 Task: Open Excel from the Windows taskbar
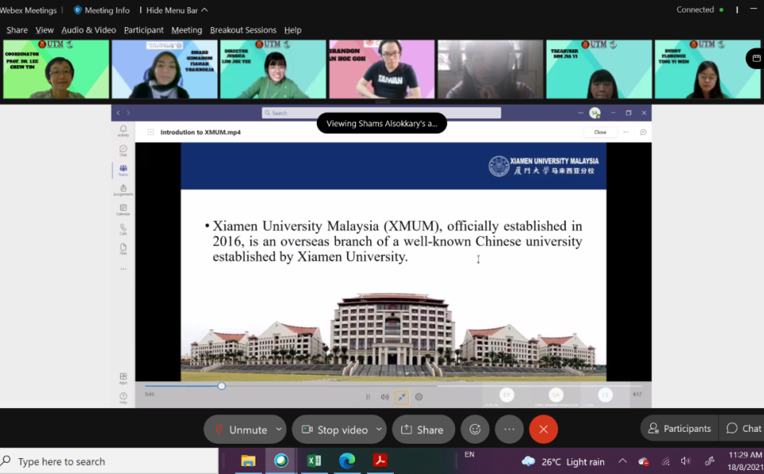314,461
